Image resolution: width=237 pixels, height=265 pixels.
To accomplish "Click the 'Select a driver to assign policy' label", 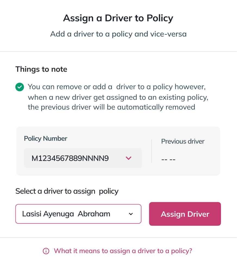I will (x=67, y=191).
